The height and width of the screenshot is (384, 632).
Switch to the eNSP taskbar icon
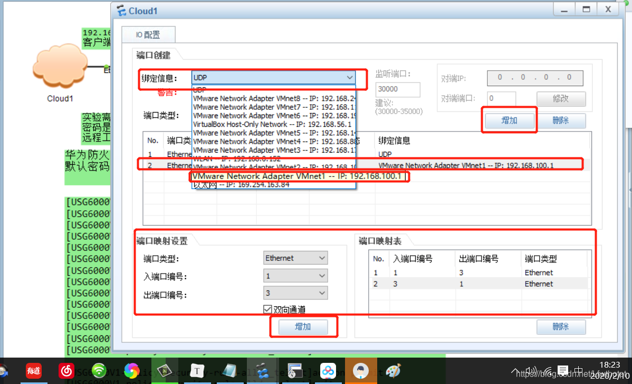(263, 371)
